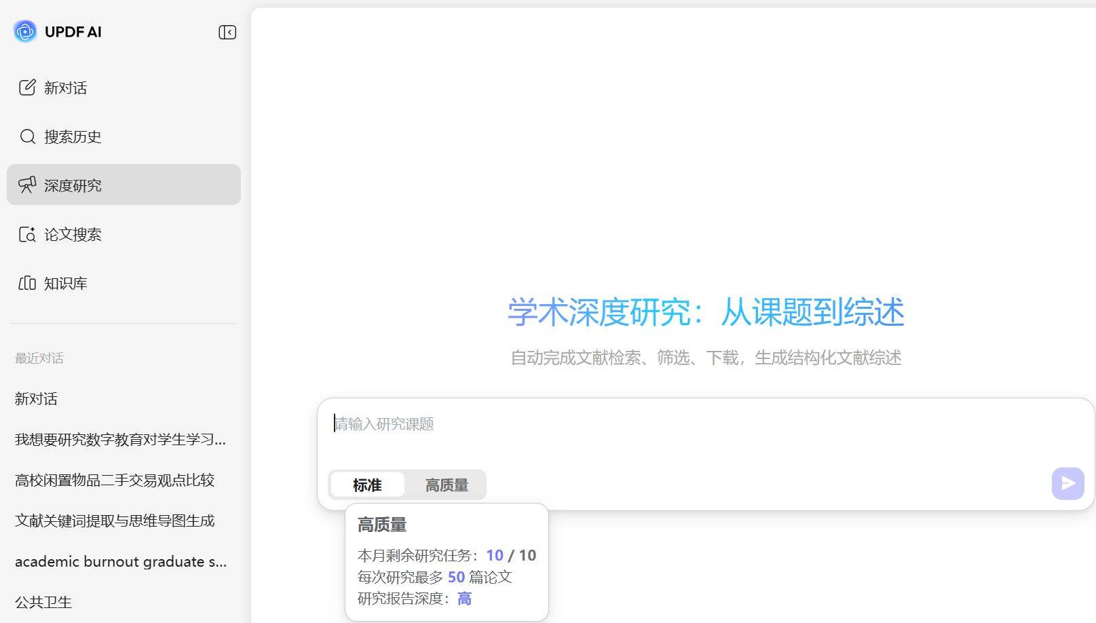This screenshot has width=1096, height=623.
Task: Go to 知识库 in the sidebar
Action: click(66, 283)
